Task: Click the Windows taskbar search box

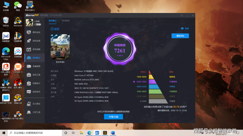Action: pos(35,133)
